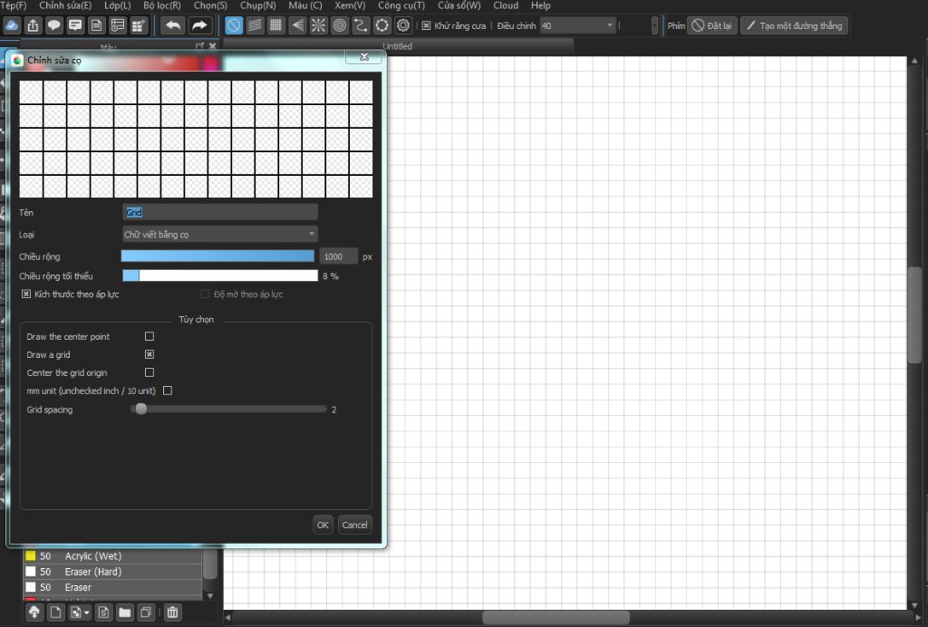Open snap settings gear icon
This screenshot has height=627, width=928.
click(x=403, y=25)
